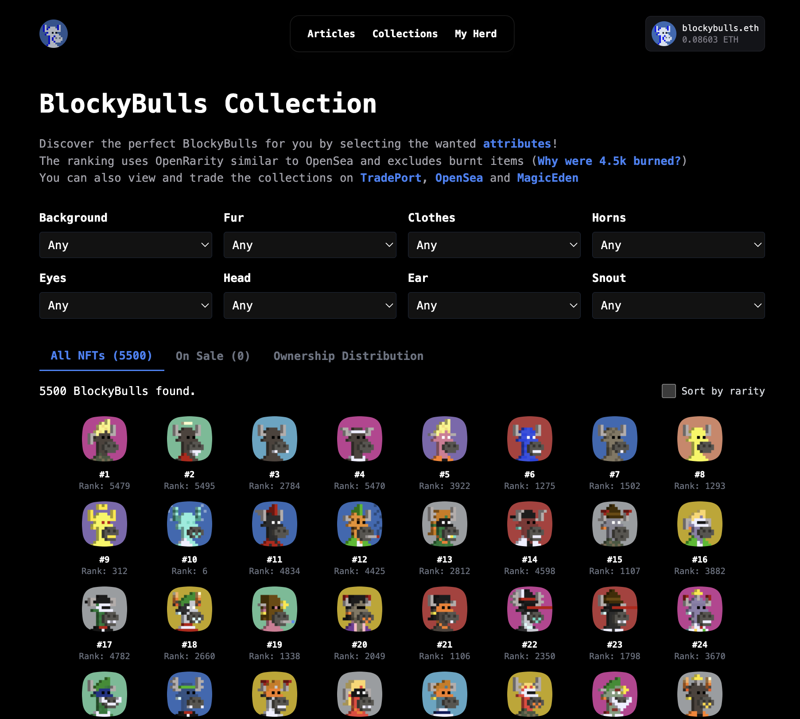View the blue BlockyBull #6
Viewport: 800px width, 719px height.
[x=530, y=439]
